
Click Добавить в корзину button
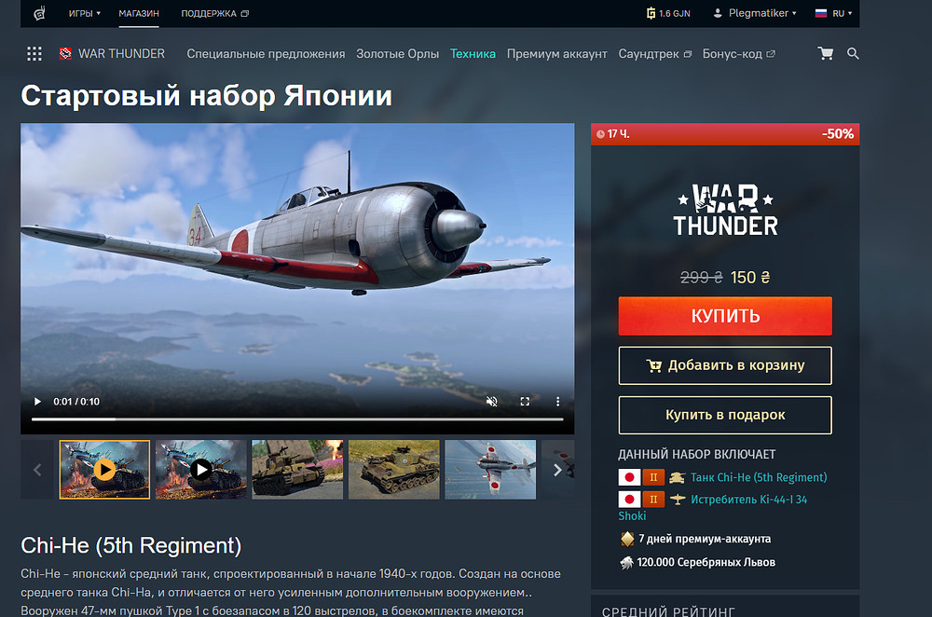(x=725, y=365)
